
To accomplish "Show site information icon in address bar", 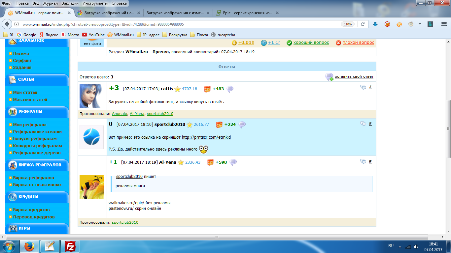I will pyautogui.click(x=17, y=24).
